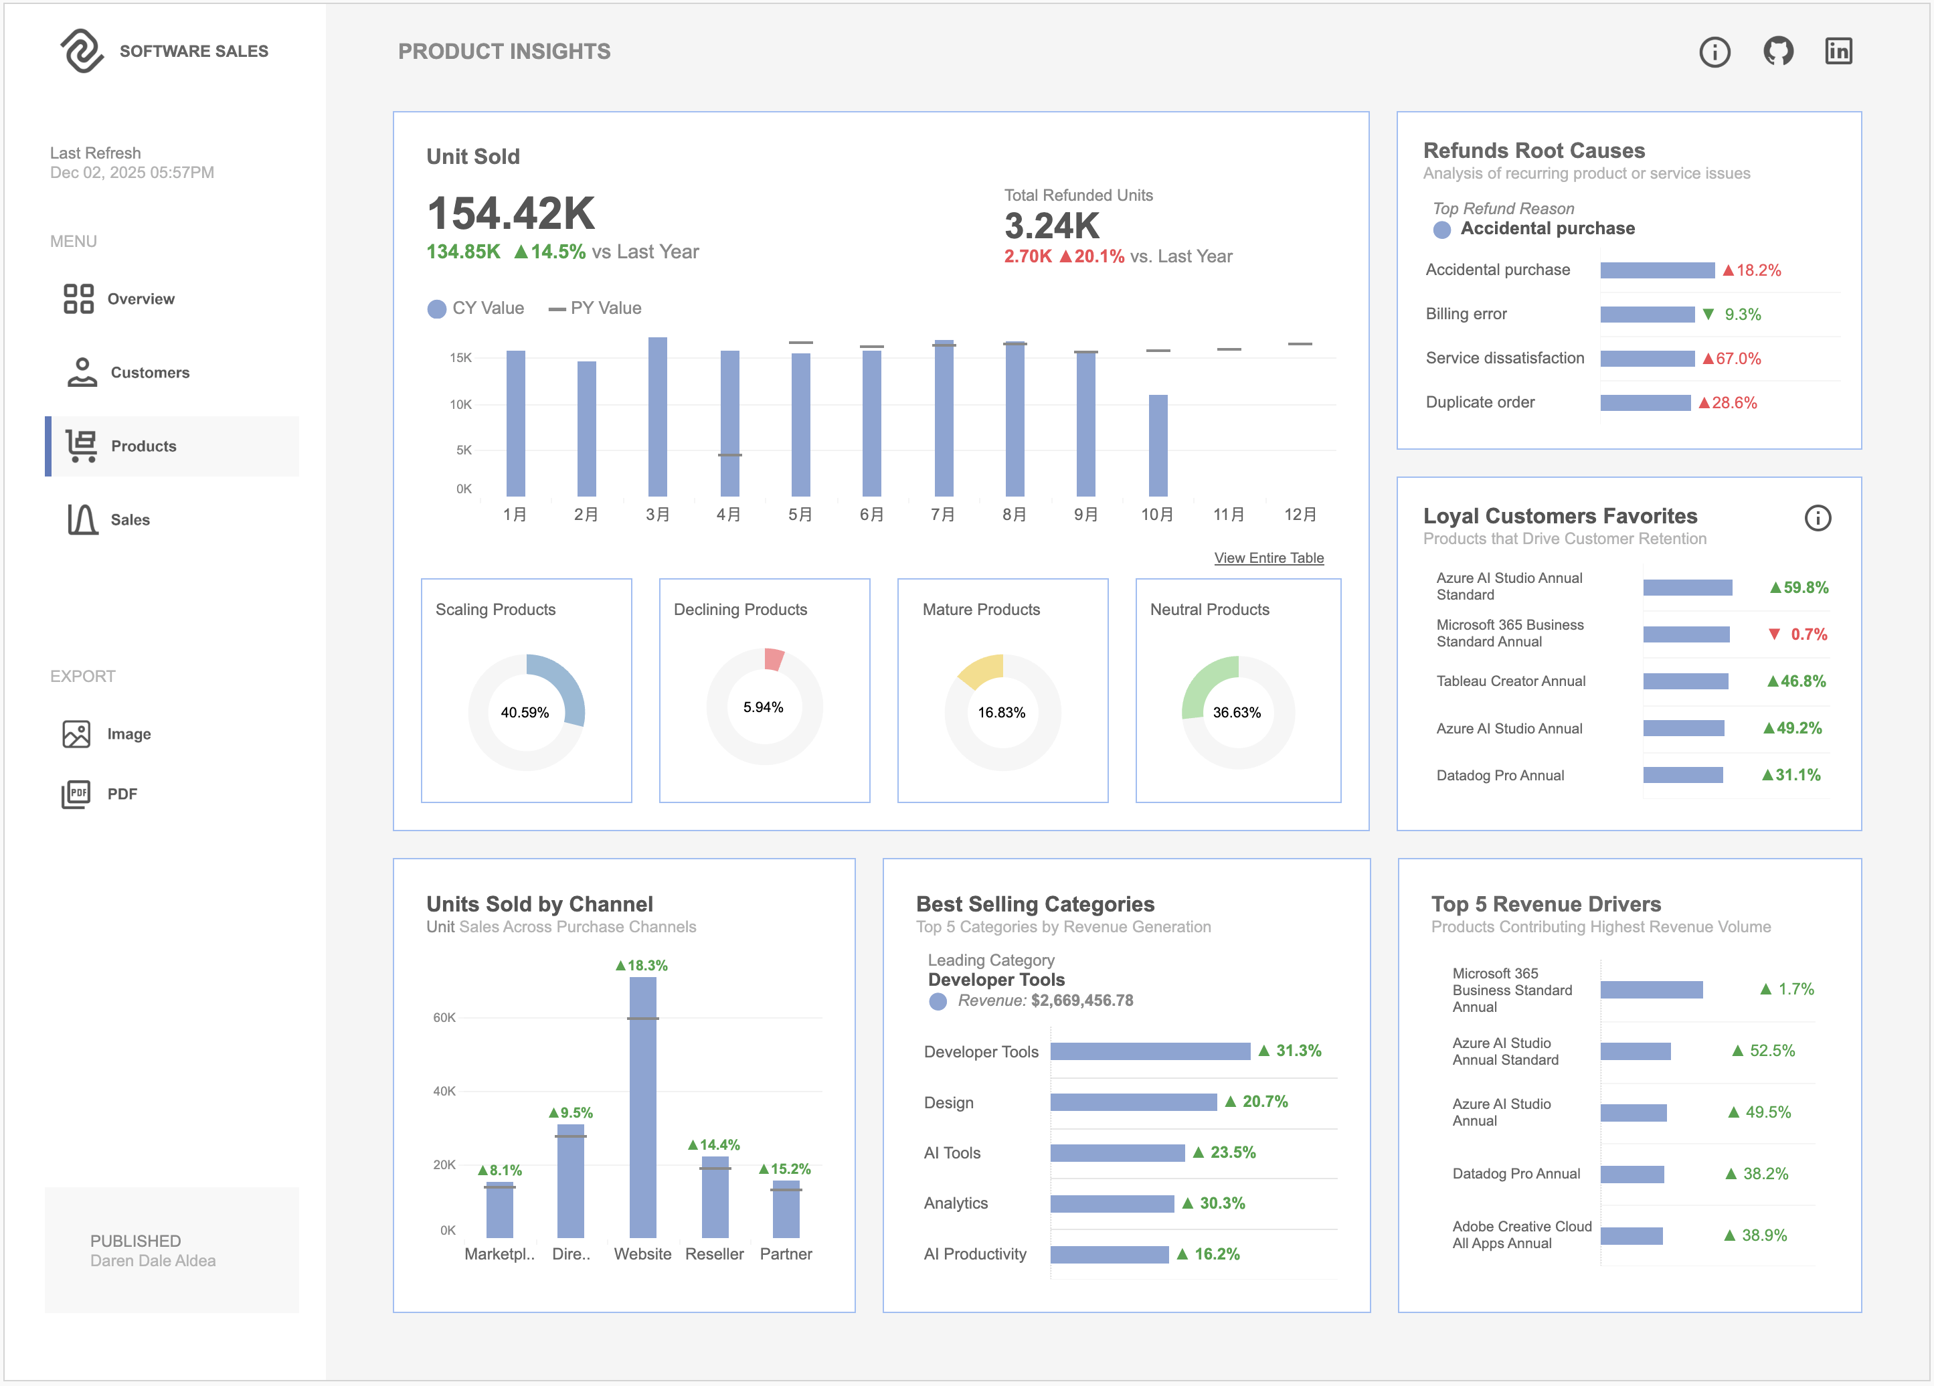Click the Export PDF icon
This screenshot has width=1934, height=1386.
point(76,794)
